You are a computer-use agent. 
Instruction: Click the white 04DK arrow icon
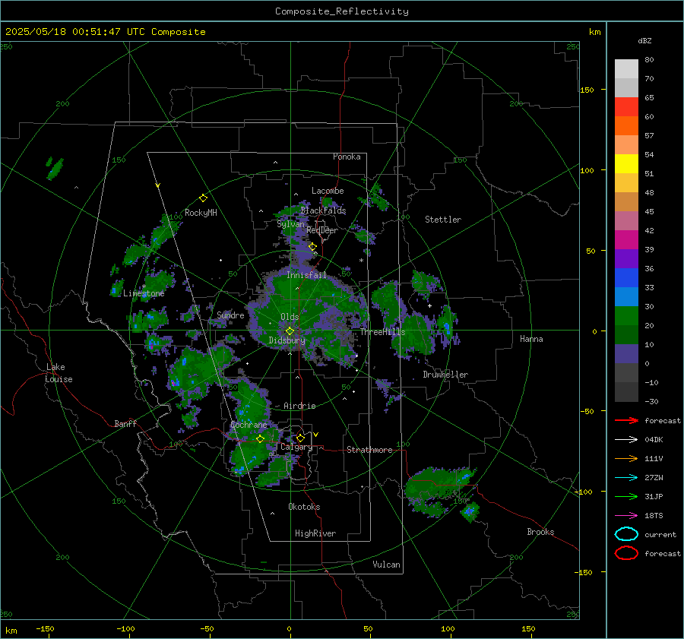coord(626,440)
